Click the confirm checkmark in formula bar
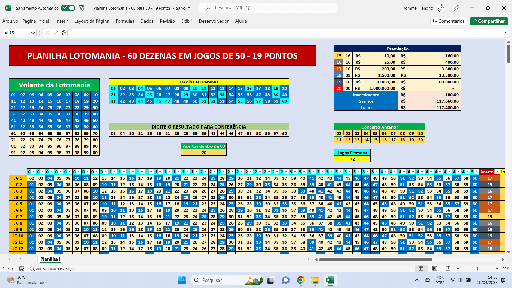 click(55, 33)
